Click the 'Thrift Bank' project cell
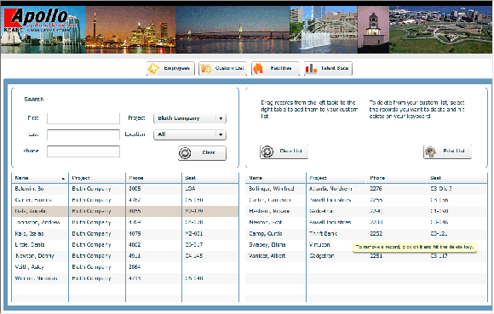Viewport: 494px width, 314px height. (324, 234)
